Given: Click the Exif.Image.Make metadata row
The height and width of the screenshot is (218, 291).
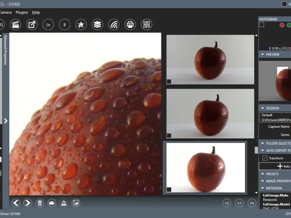Looking at the screenshot, I should pyautogui.click(x=276, y=195).
